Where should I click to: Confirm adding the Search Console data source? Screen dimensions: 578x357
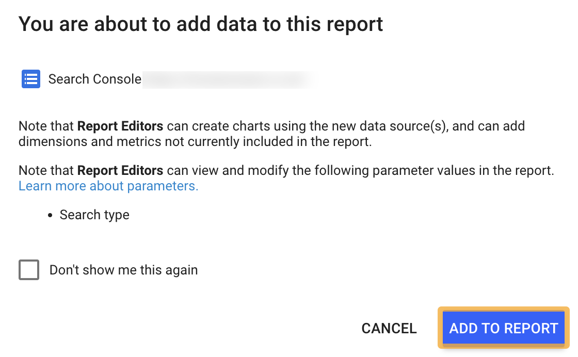(503, 328)
